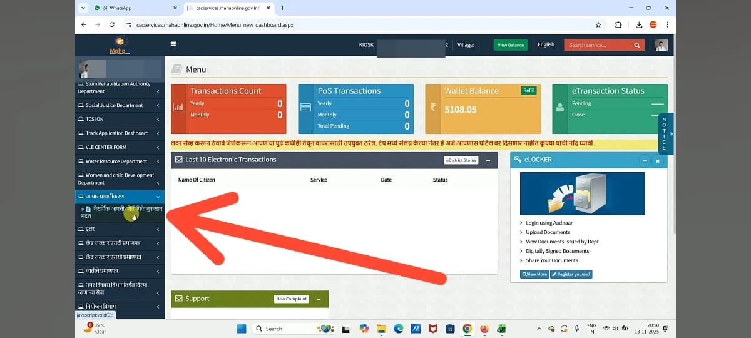Minimize the Last 10 Electronic Transactions panel

pyautogui.click(x=488, y=160)
